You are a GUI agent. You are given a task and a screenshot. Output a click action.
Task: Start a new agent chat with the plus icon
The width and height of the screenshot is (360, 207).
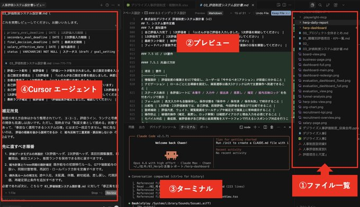(101, 5)
